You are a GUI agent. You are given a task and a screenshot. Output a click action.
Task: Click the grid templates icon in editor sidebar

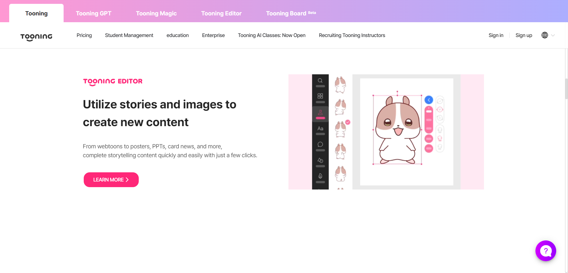(320, 96)
